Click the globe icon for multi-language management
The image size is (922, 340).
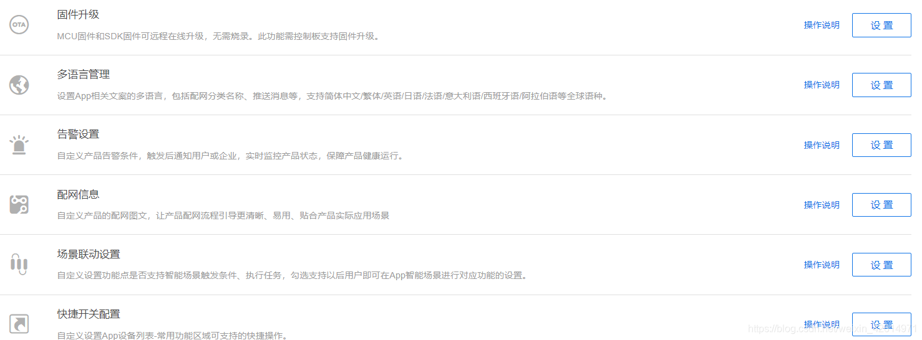(x=19, y=85)
